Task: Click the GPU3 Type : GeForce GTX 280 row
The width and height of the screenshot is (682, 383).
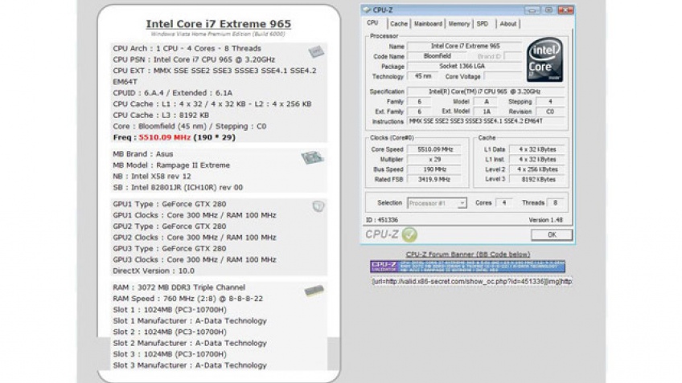Action: (x=169, y=249)
